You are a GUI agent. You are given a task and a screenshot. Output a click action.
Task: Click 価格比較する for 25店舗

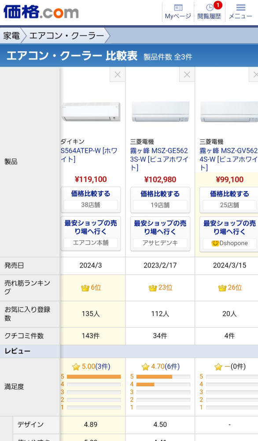click(x=229, y=200)
